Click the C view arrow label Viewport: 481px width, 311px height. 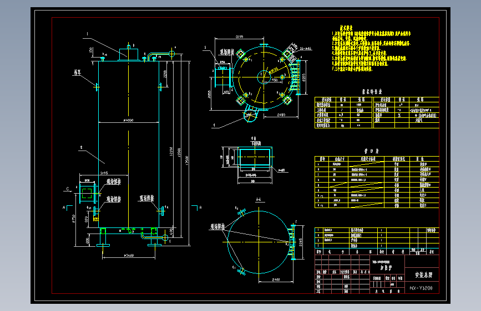click(68, 189)
